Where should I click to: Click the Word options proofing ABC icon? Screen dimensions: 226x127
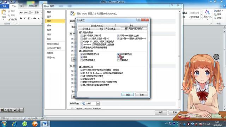73,13
